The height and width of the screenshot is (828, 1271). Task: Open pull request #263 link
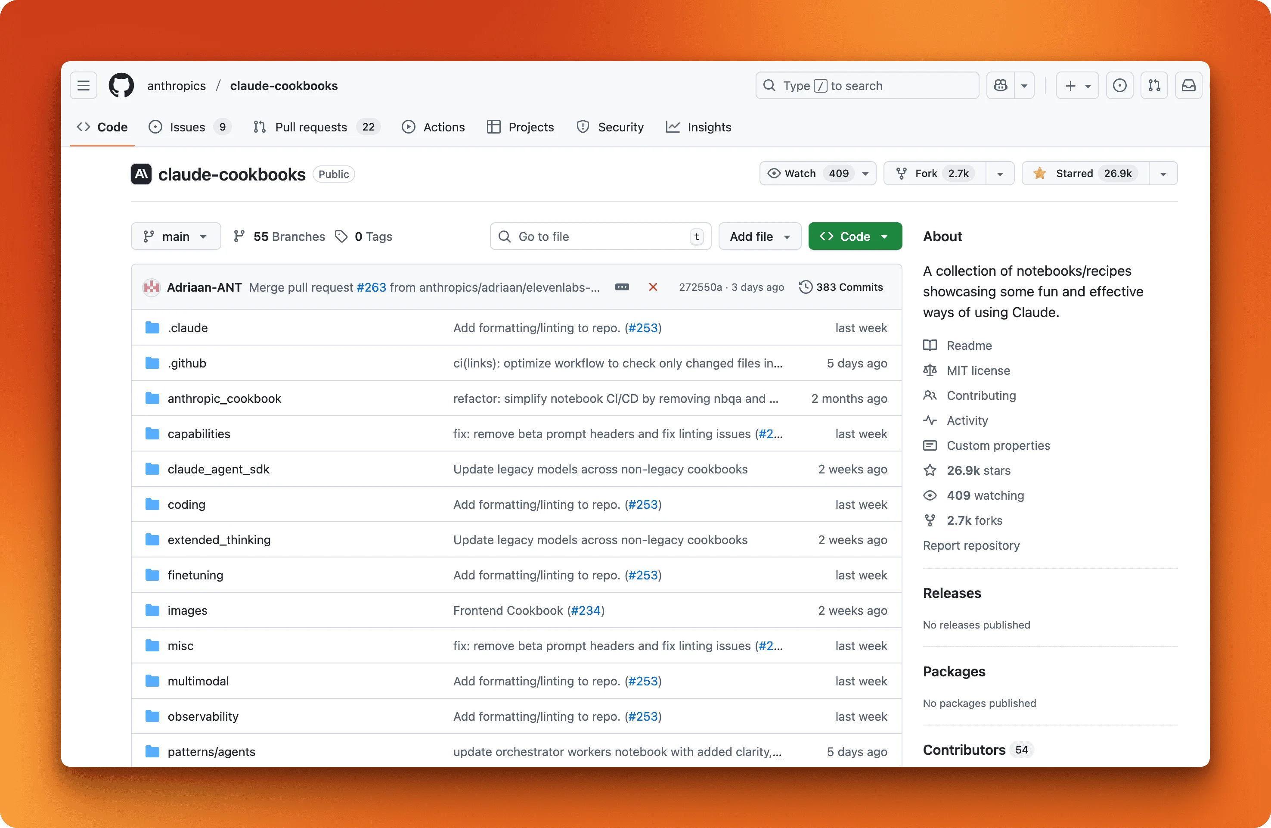(371, 287)
